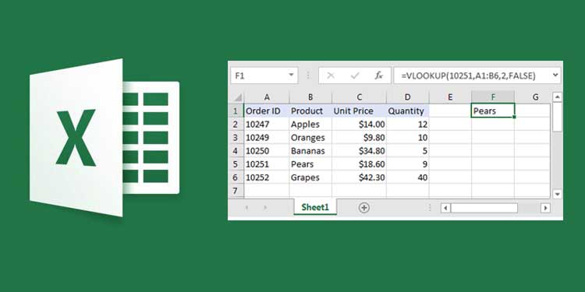Open the Name Box dropdown arrow
This screenshot has width=585, height=292.
point(291,76)
